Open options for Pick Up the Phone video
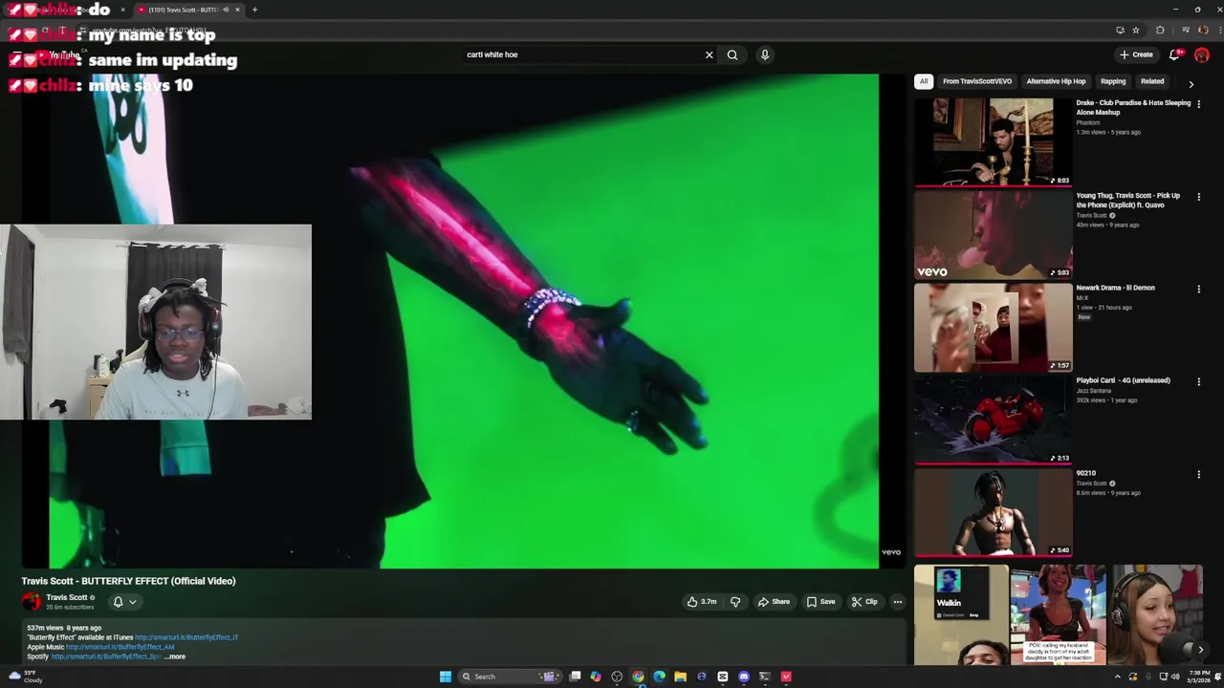Viewport: 1224px width, 688px height. (x=1198, y=196)
